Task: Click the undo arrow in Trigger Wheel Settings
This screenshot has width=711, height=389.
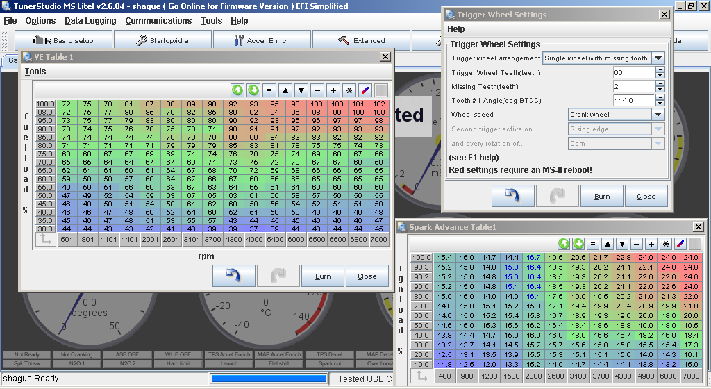Action: pos(513,196)
